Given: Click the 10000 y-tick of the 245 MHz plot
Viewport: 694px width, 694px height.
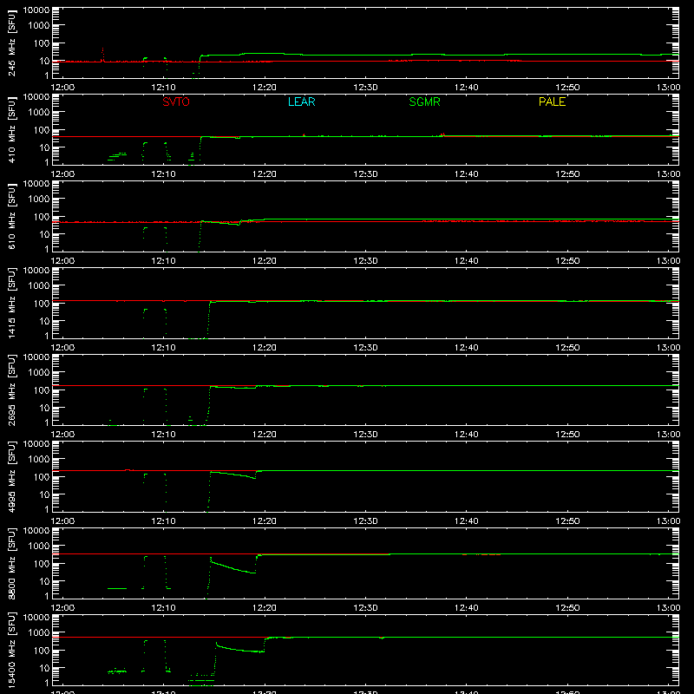Looking at the screenshot, I should pyautogui.click(x=36, y=10).
